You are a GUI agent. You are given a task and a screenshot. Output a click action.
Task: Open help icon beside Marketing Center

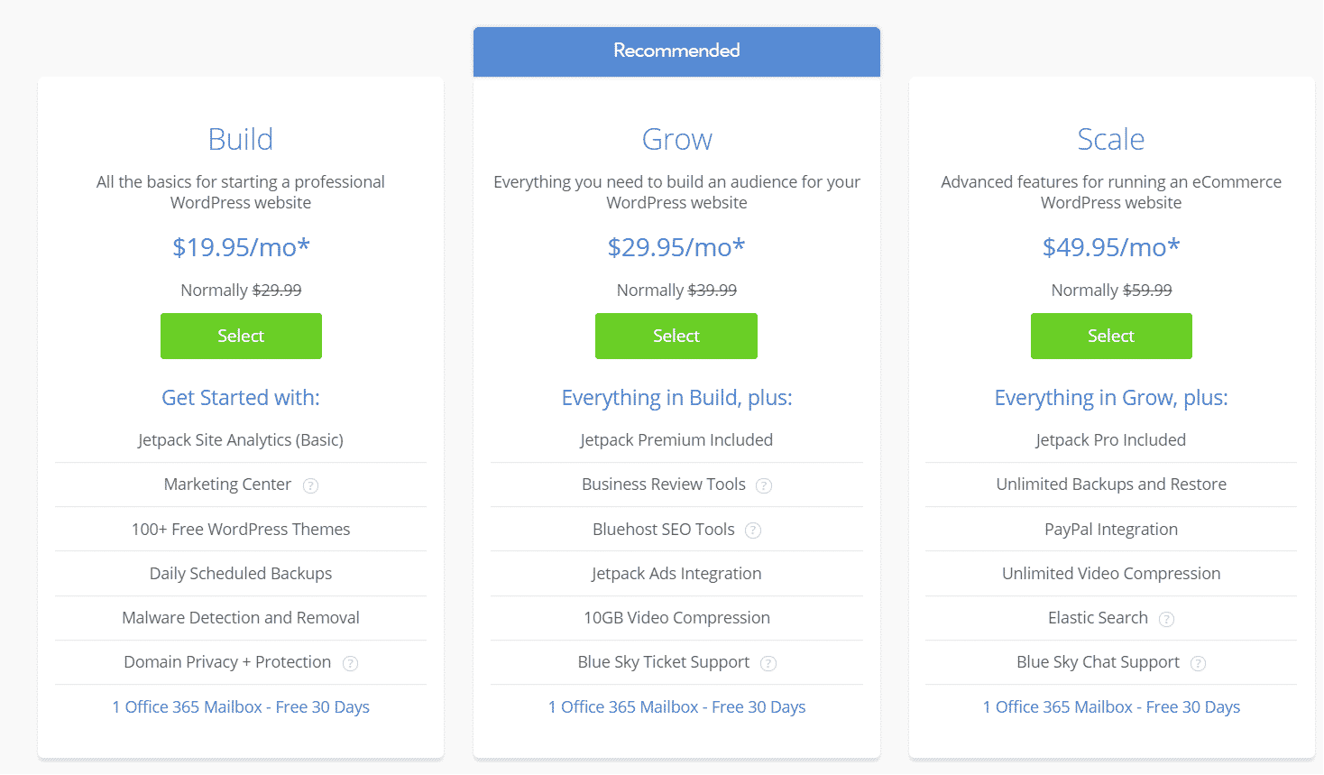coord(311,485)
